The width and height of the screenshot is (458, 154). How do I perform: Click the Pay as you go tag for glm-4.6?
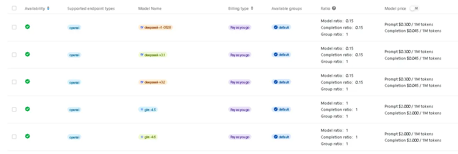click(240, 137)
